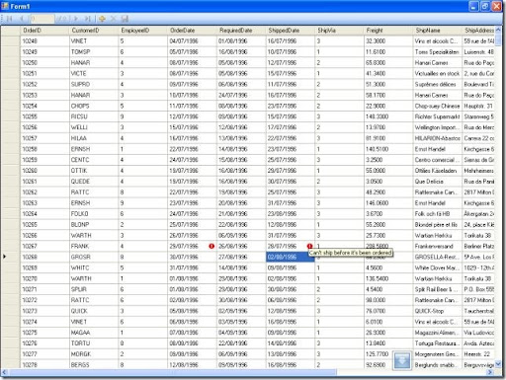Sort by the ShipName column header
This screenshot has height=380, width=506.
coord(438,31)
